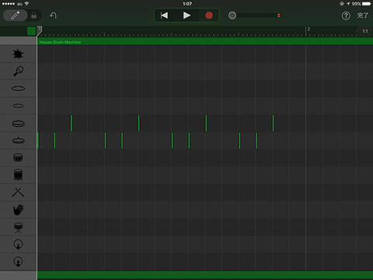
Task: Select the small cymbal row icon
Action: pos(18,106)
